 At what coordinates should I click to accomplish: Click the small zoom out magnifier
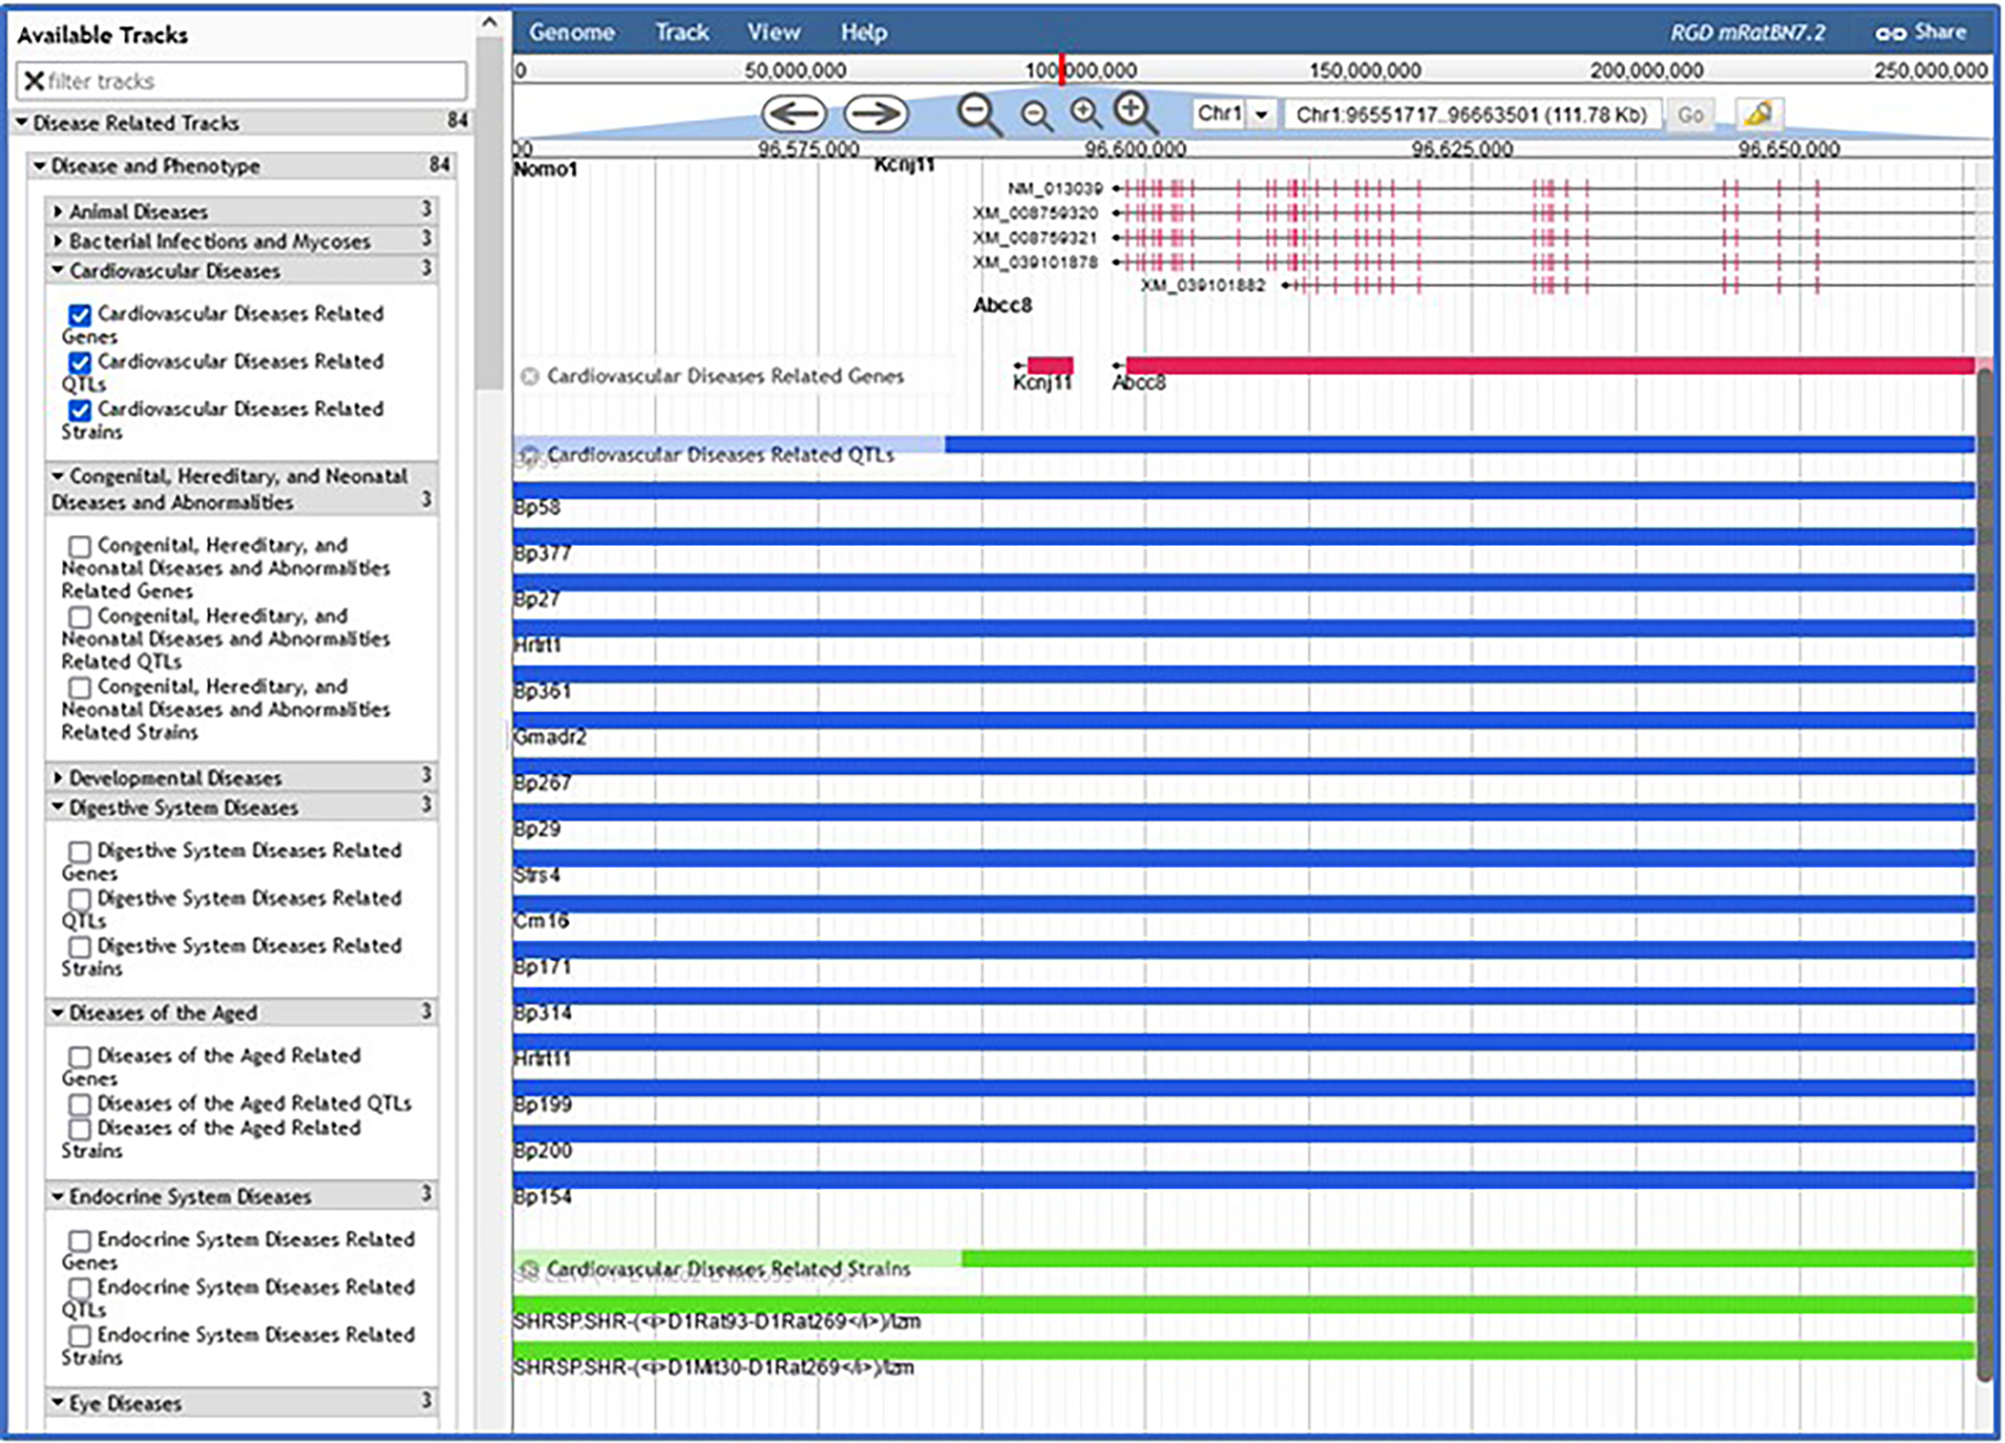pyautogui.click(x=1036, y=116)
